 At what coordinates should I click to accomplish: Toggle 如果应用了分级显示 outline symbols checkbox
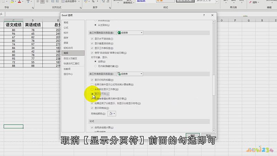[92, 103]
